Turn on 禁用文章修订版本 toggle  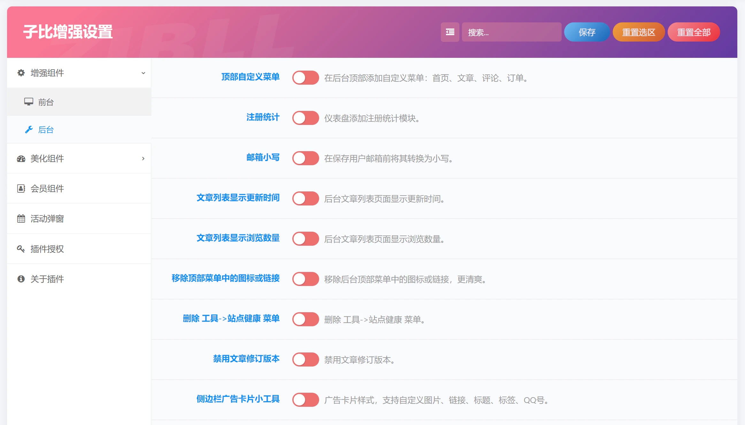[x=305, y=359]
